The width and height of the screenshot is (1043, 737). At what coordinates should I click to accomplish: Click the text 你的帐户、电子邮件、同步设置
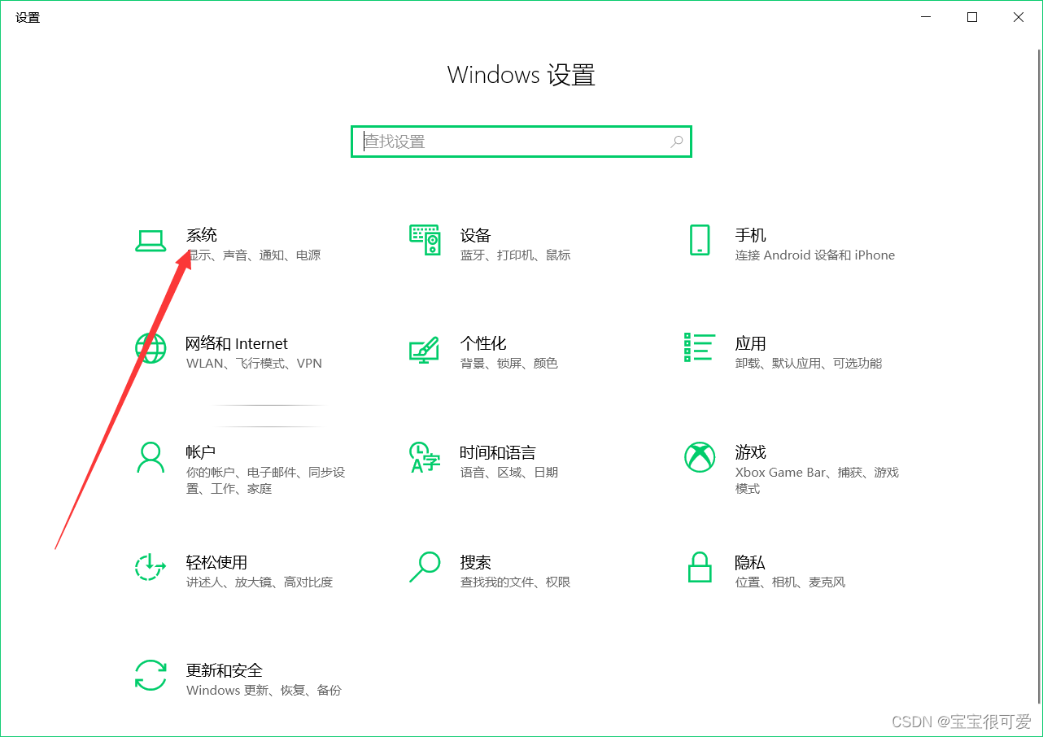coord(266,480)
